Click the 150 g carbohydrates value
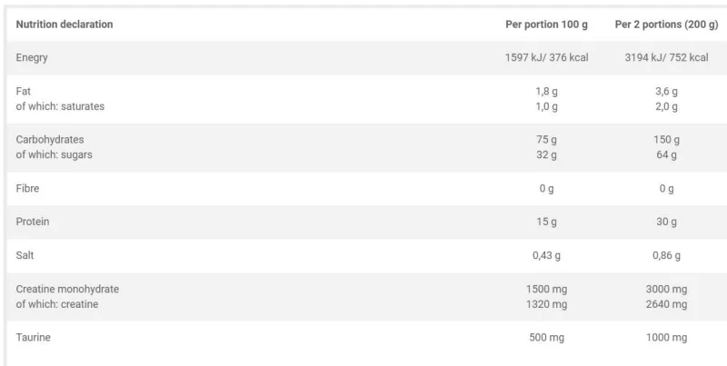The image size is (727, 366). [x=666, y=140]
